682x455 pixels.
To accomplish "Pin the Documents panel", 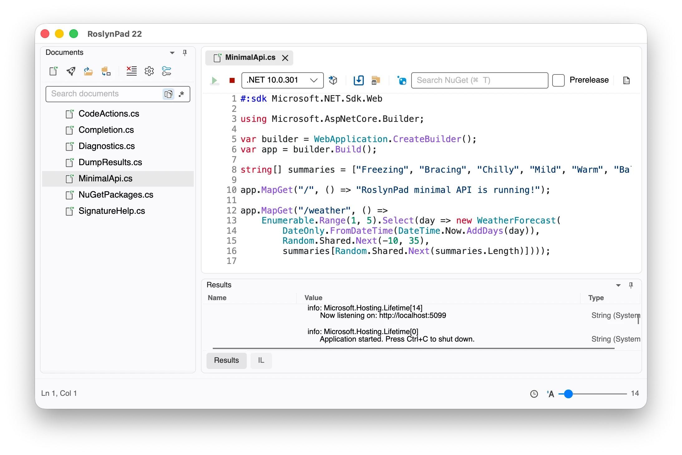I will click(185, 53).
